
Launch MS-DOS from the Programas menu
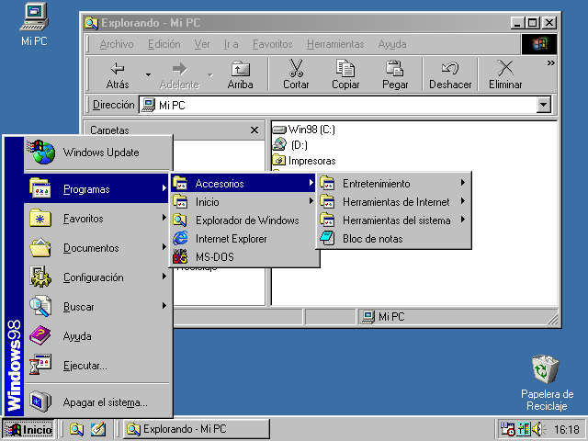point(244,257)
